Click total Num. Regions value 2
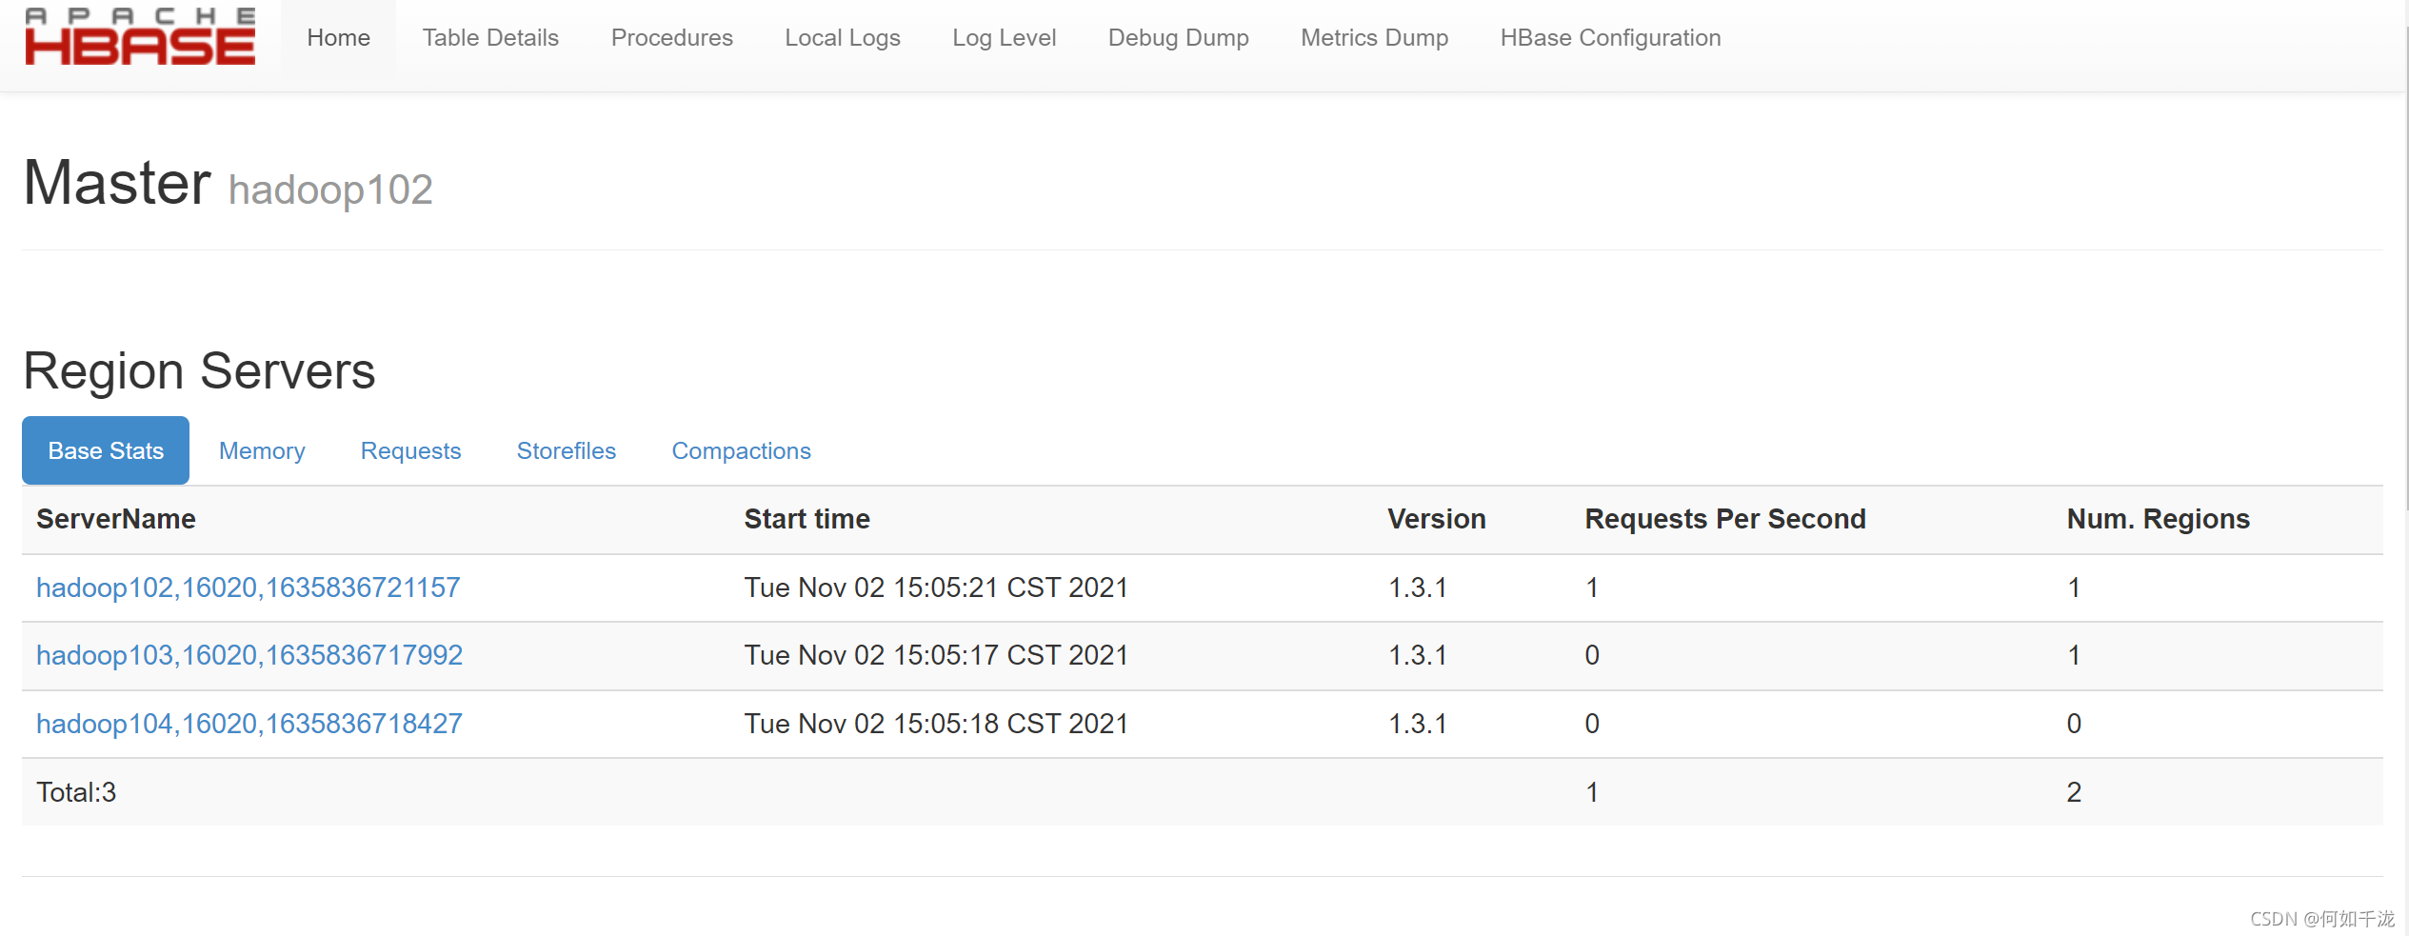 pyautogui.click(x=2074, y=792)
